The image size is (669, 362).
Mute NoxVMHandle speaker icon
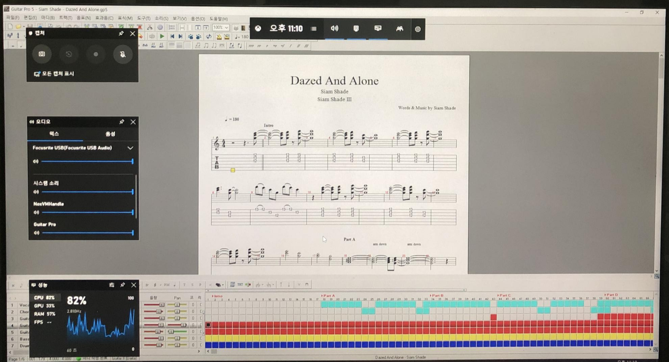pos(36,212)
